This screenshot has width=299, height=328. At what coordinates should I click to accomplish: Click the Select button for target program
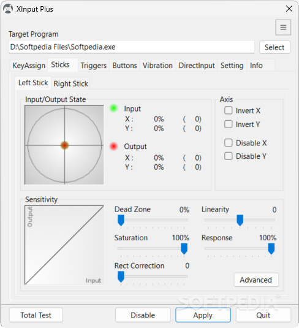(274, 47)
